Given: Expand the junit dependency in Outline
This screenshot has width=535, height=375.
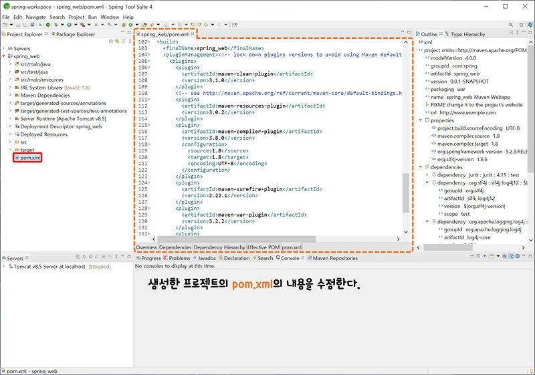Looking at the screenshot, I should click(427, 174).
